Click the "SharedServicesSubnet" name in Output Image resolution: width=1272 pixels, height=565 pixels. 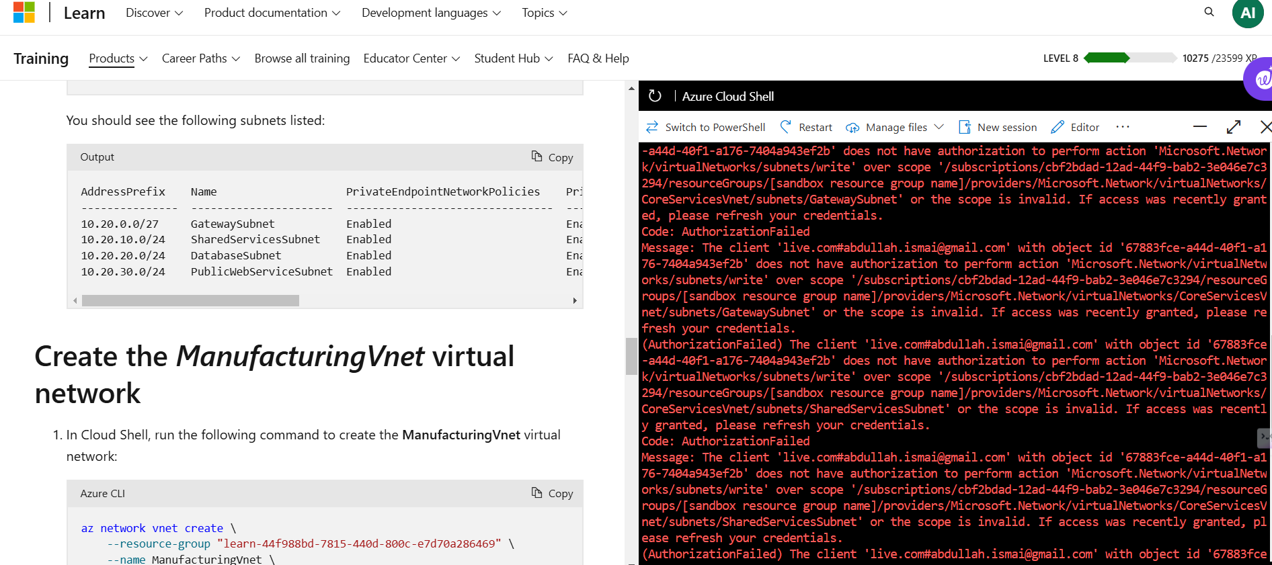255,239
